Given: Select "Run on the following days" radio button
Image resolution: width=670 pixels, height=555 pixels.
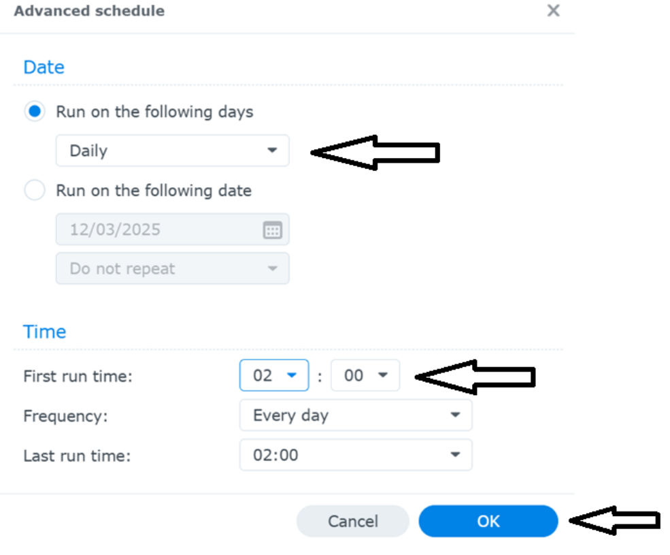Looking at the screenshot, I should tap(35, 112).
